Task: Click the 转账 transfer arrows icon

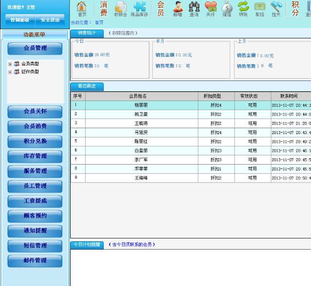Action: coord(243,8)
